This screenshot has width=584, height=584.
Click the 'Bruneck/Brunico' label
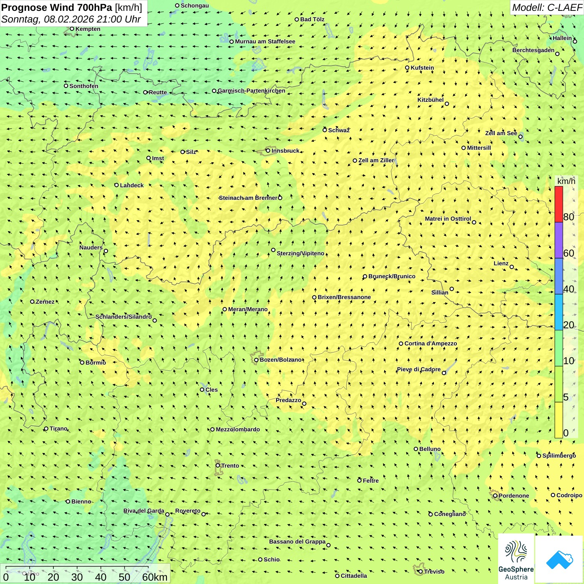(392, 276)
